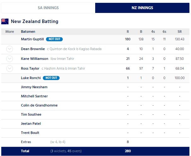Screen dimensions: 191x156
Task: Click Colin de Grandhomme's name
Action: click(x=39, y=105)
